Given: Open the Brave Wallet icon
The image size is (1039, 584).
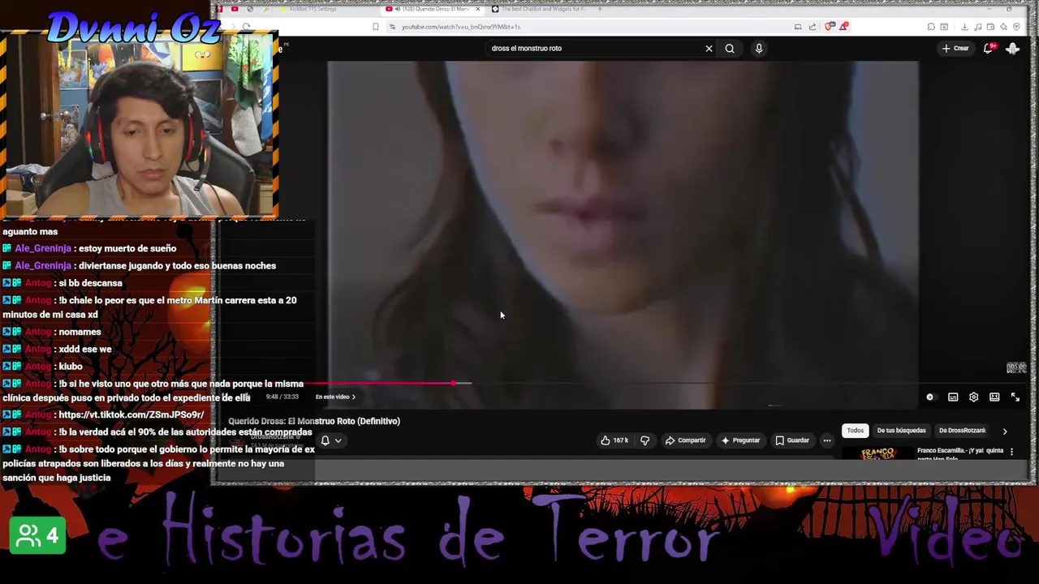Looking at the screenshot, I should [x=990, y=27].
